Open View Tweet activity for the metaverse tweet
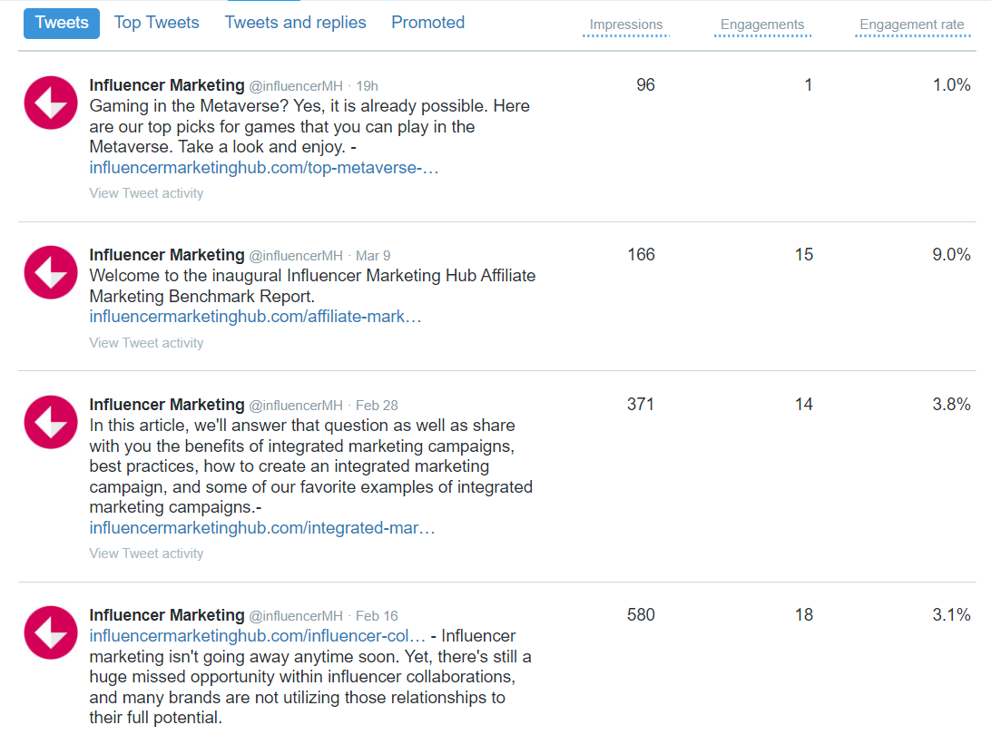 146,192
